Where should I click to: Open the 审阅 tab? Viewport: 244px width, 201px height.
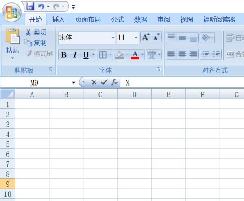(164, 20)
